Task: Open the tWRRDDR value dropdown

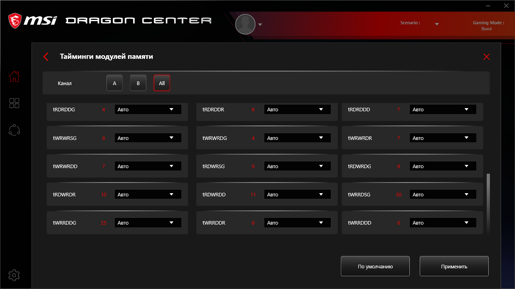Action: click(297, 223)
